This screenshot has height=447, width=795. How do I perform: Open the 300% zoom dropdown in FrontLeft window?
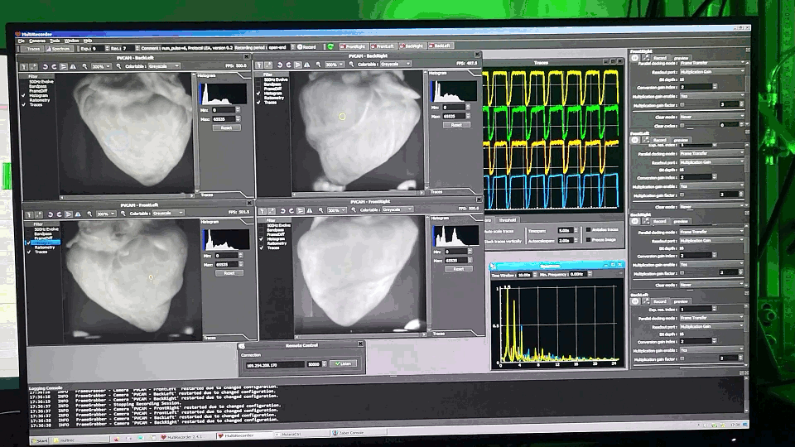[106, 214]
